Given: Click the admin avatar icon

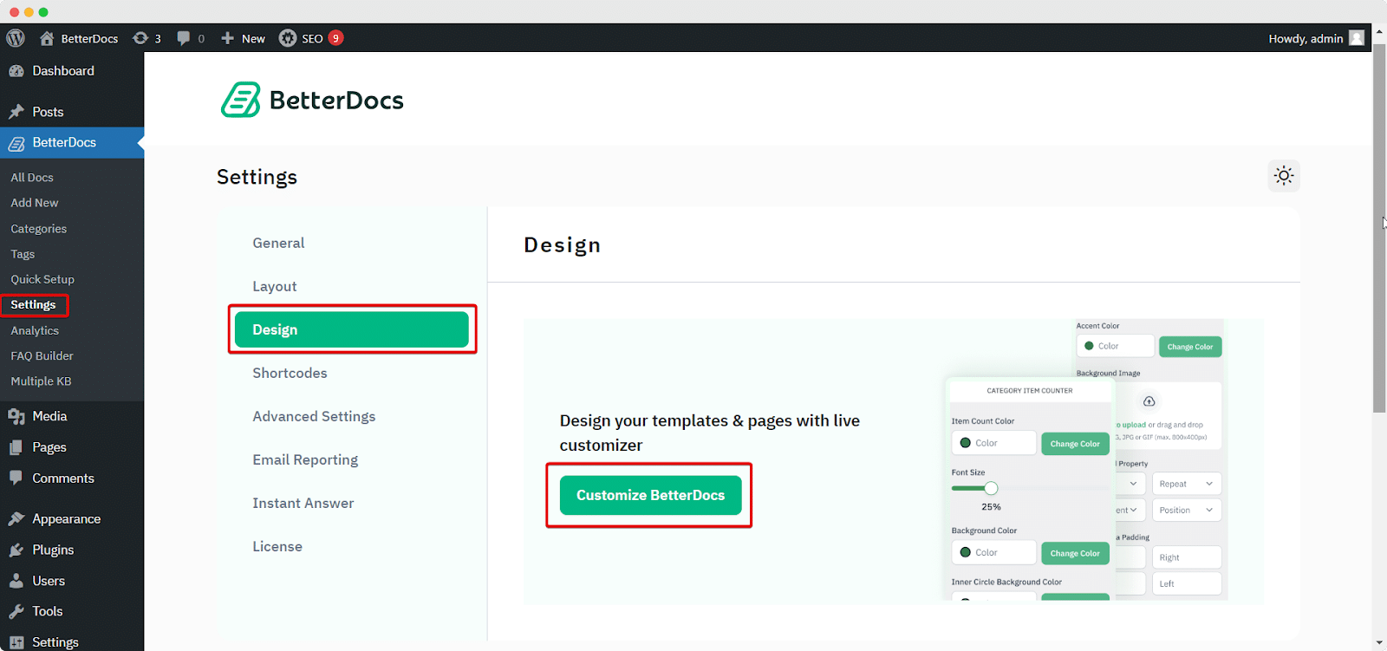Looking at the screenshot, I should point(1357,38).
